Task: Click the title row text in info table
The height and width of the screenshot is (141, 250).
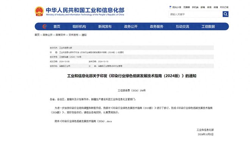Action: tap(92, 52)
